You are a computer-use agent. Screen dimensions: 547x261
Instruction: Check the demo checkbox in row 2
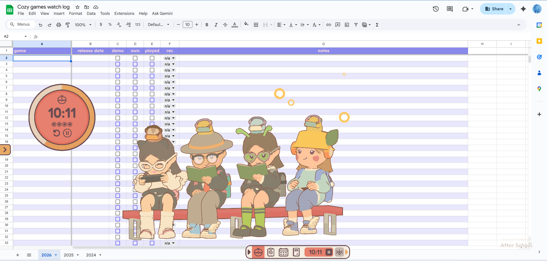(118, 58)
